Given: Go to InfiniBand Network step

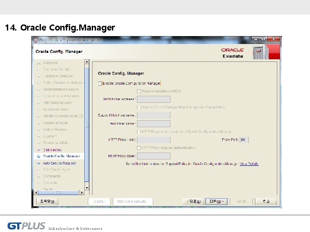Looking at the screenshot, I should pos(57,103).
